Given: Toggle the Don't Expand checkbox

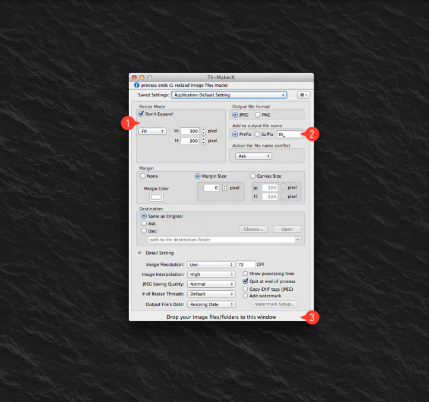Looking at the screenshot, I should [x=141, y=114].
